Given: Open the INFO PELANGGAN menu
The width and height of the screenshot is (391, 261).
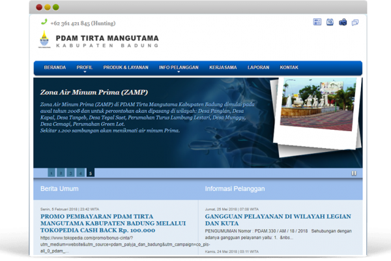Looking at the screenshot, I should 179,67.
